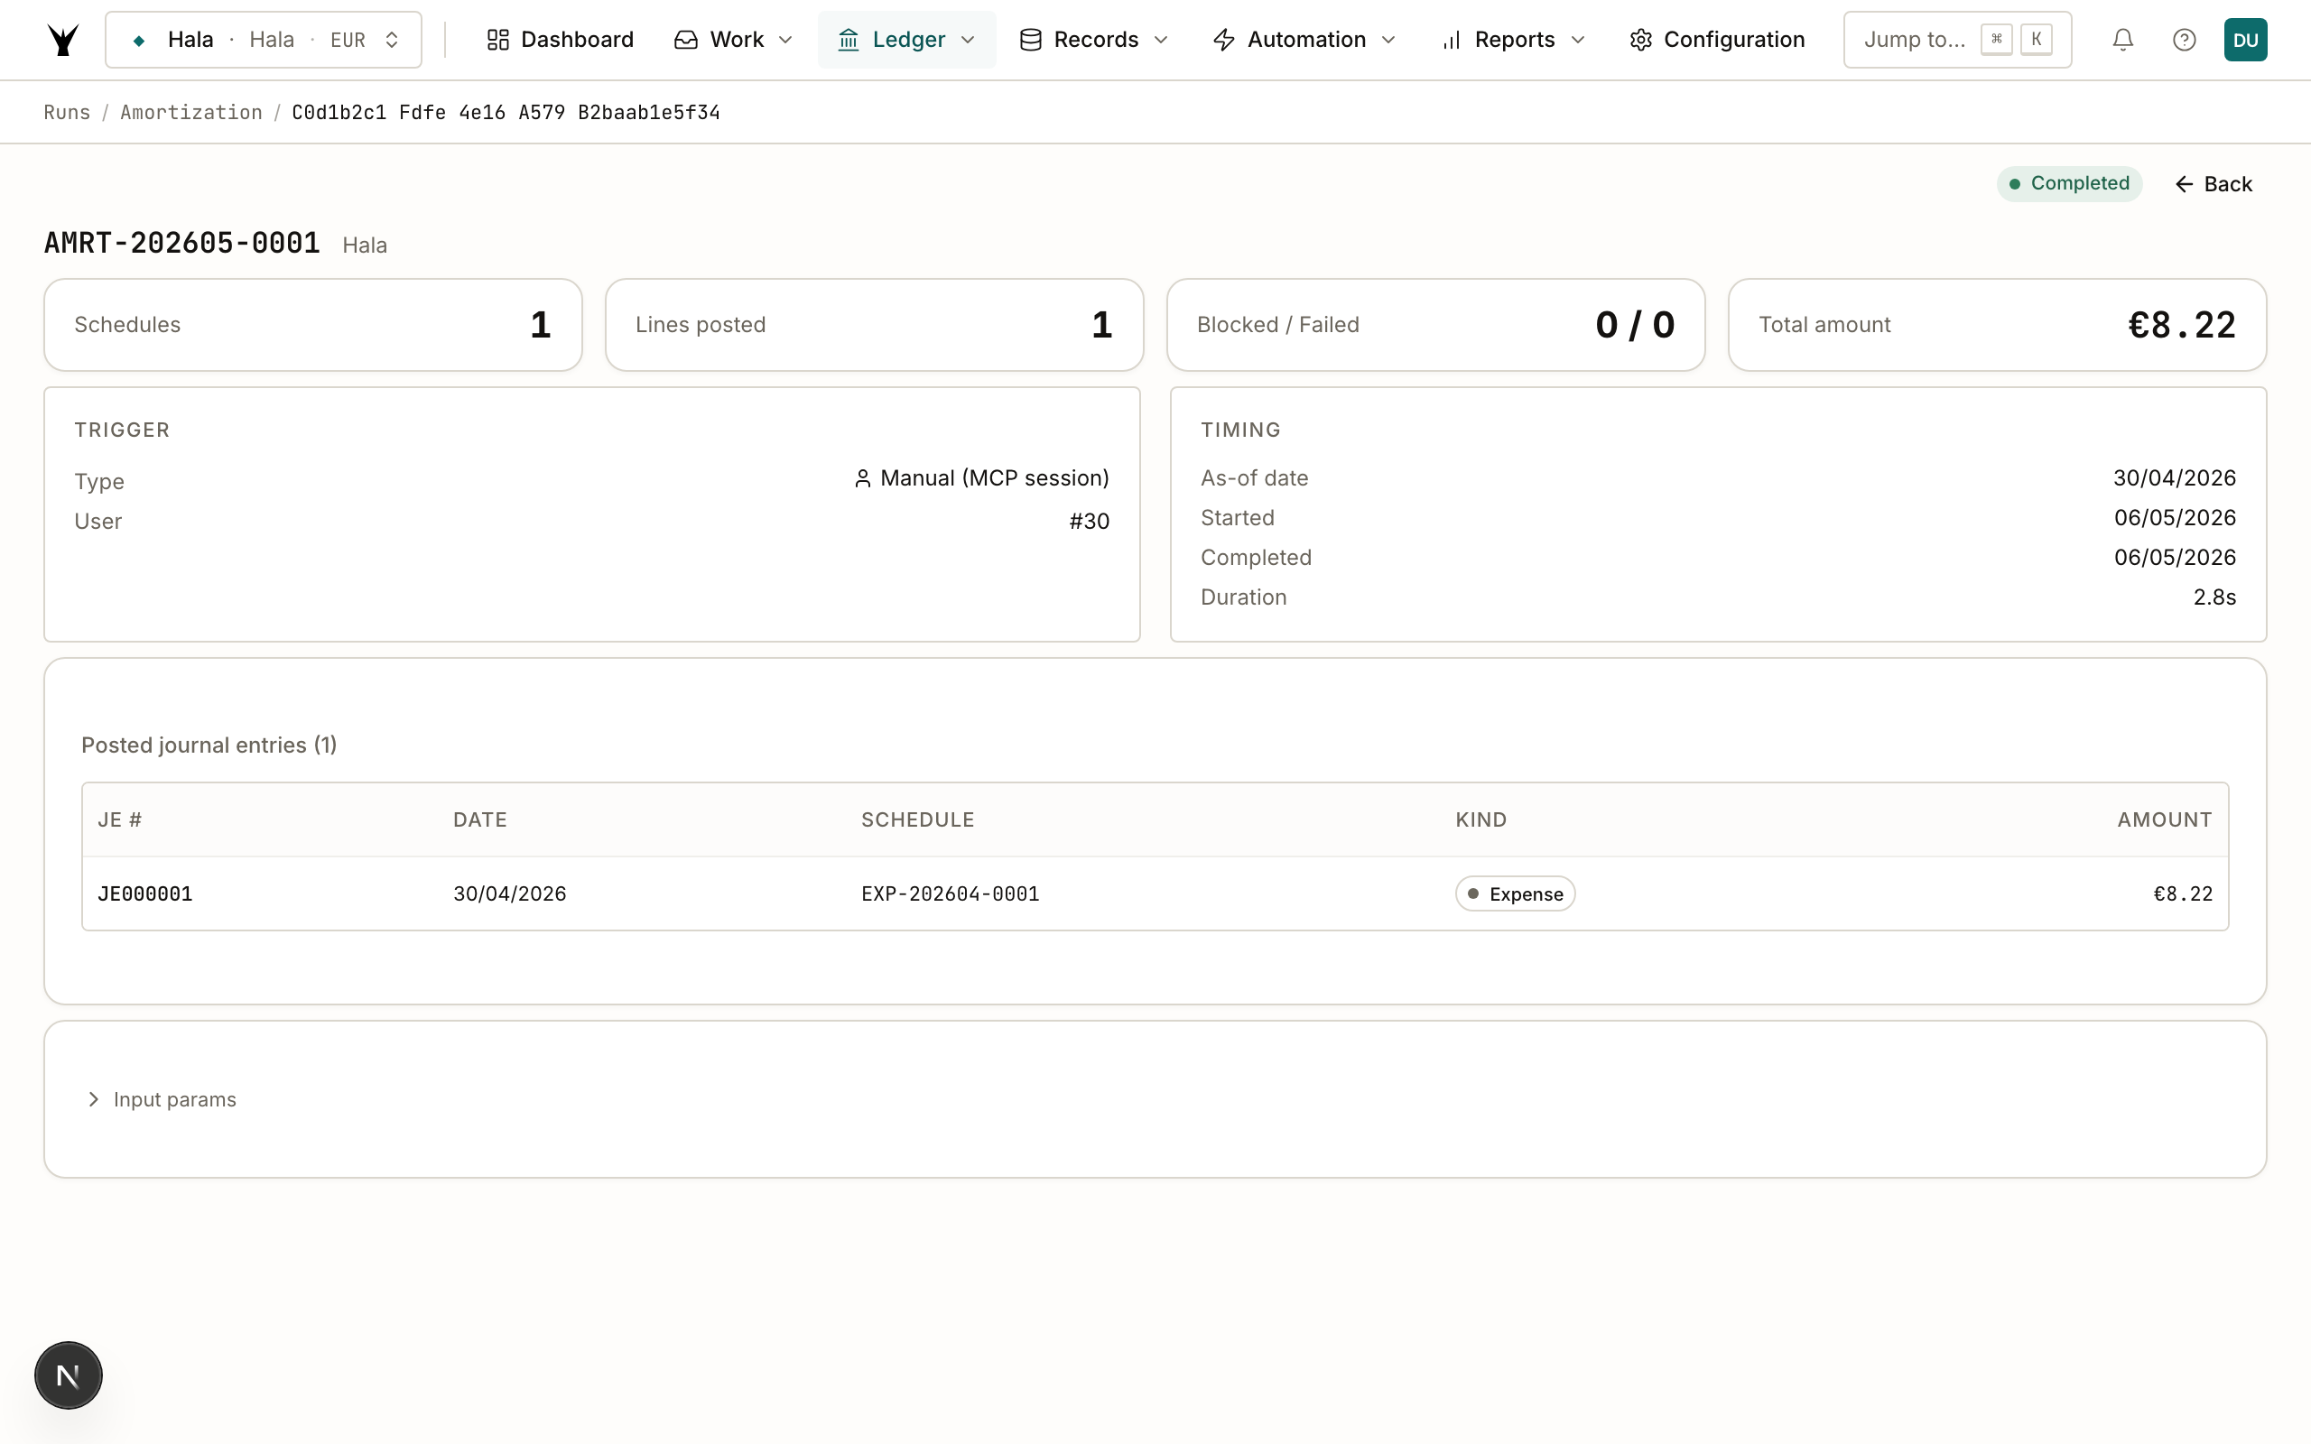This screenshot has height=1444, width=2311.
Task: Click the Dashboard grid icon
Action: (x=497, y=39)
